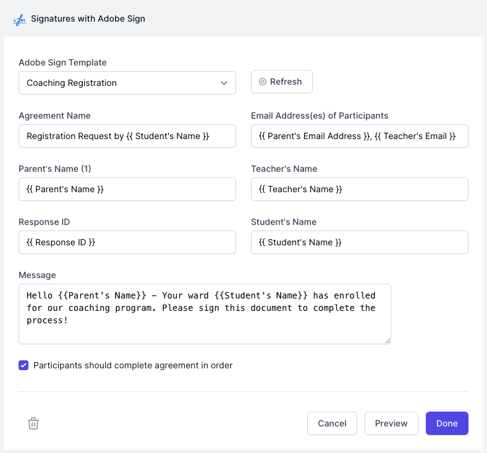Screen dimensions: 487x453
Task: Click the Preview button
Action: coord(391,423)
